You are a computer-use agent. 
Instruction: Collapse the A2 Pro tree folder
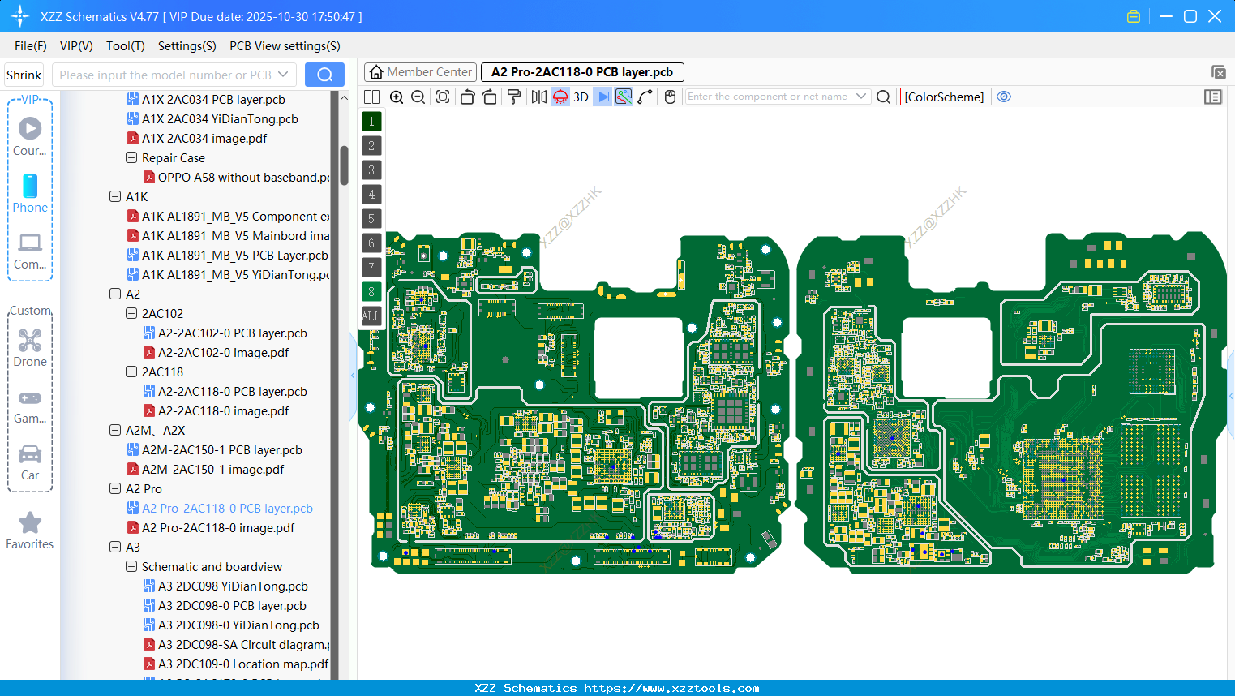(x=115, y=489)
